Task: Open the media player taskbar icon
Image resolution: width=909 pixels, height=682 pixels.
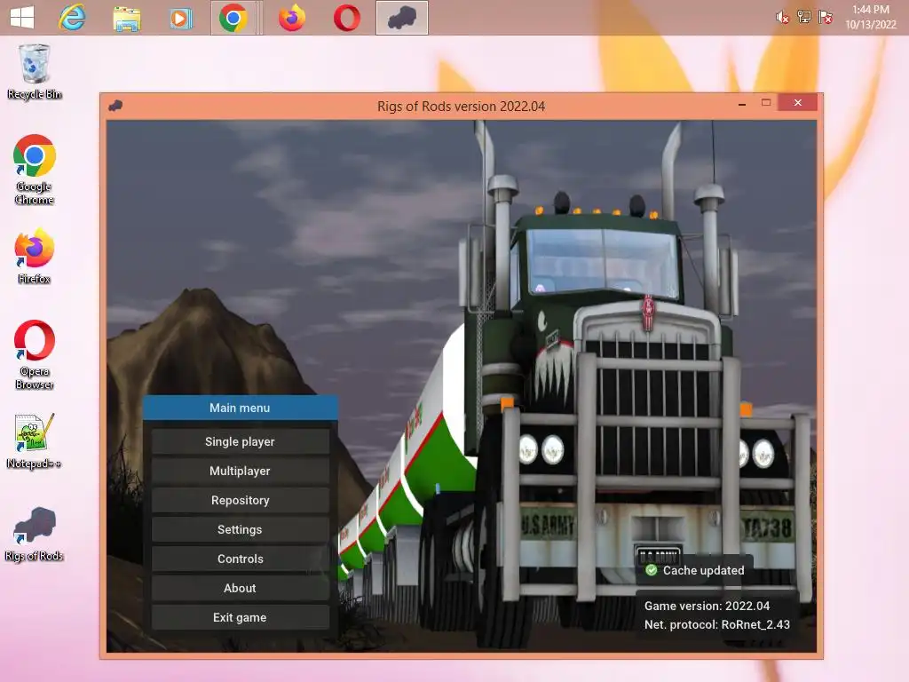Action: tap(181, 19)
